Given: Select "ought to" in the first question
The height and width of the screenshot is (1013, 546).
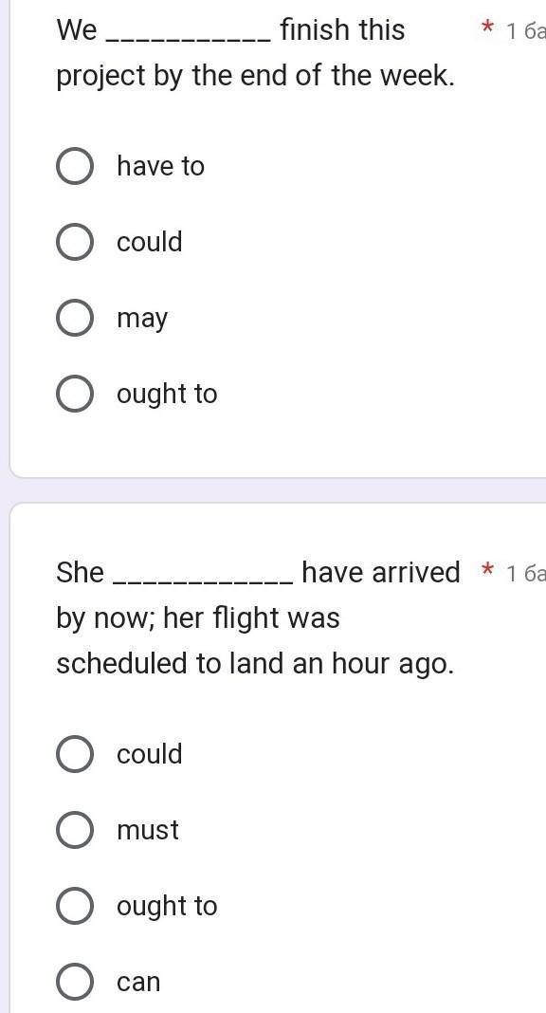Looking at the screenshot, I should click(x=75, y=394).
